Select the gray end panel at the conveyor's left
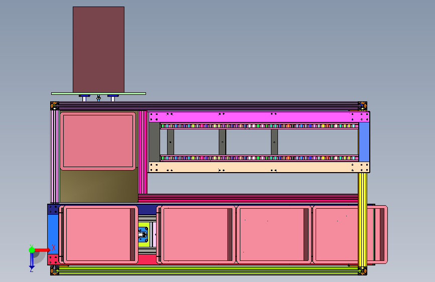 coord(154,142)
